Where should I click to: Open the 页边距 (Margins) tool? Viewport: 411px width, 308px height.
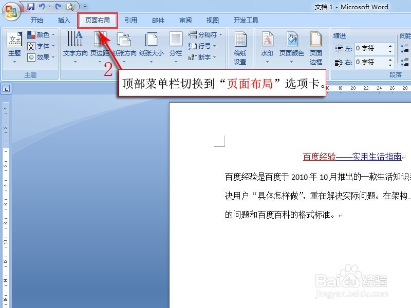pos(100,45)
